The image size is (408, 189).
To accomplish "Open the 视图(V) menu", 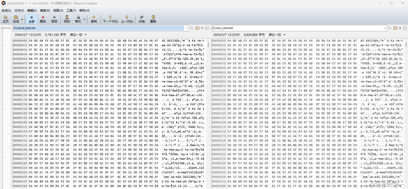I will [58, 10].
